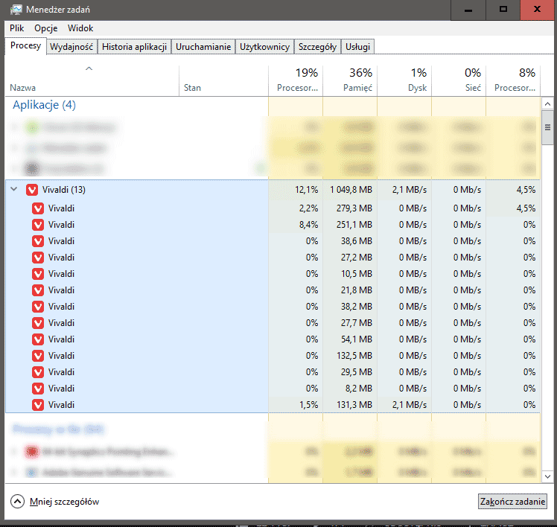The image size is (557, 527).
Task: Open the Opcje menu
Action: pyautogui.click(x=46, y=28)
